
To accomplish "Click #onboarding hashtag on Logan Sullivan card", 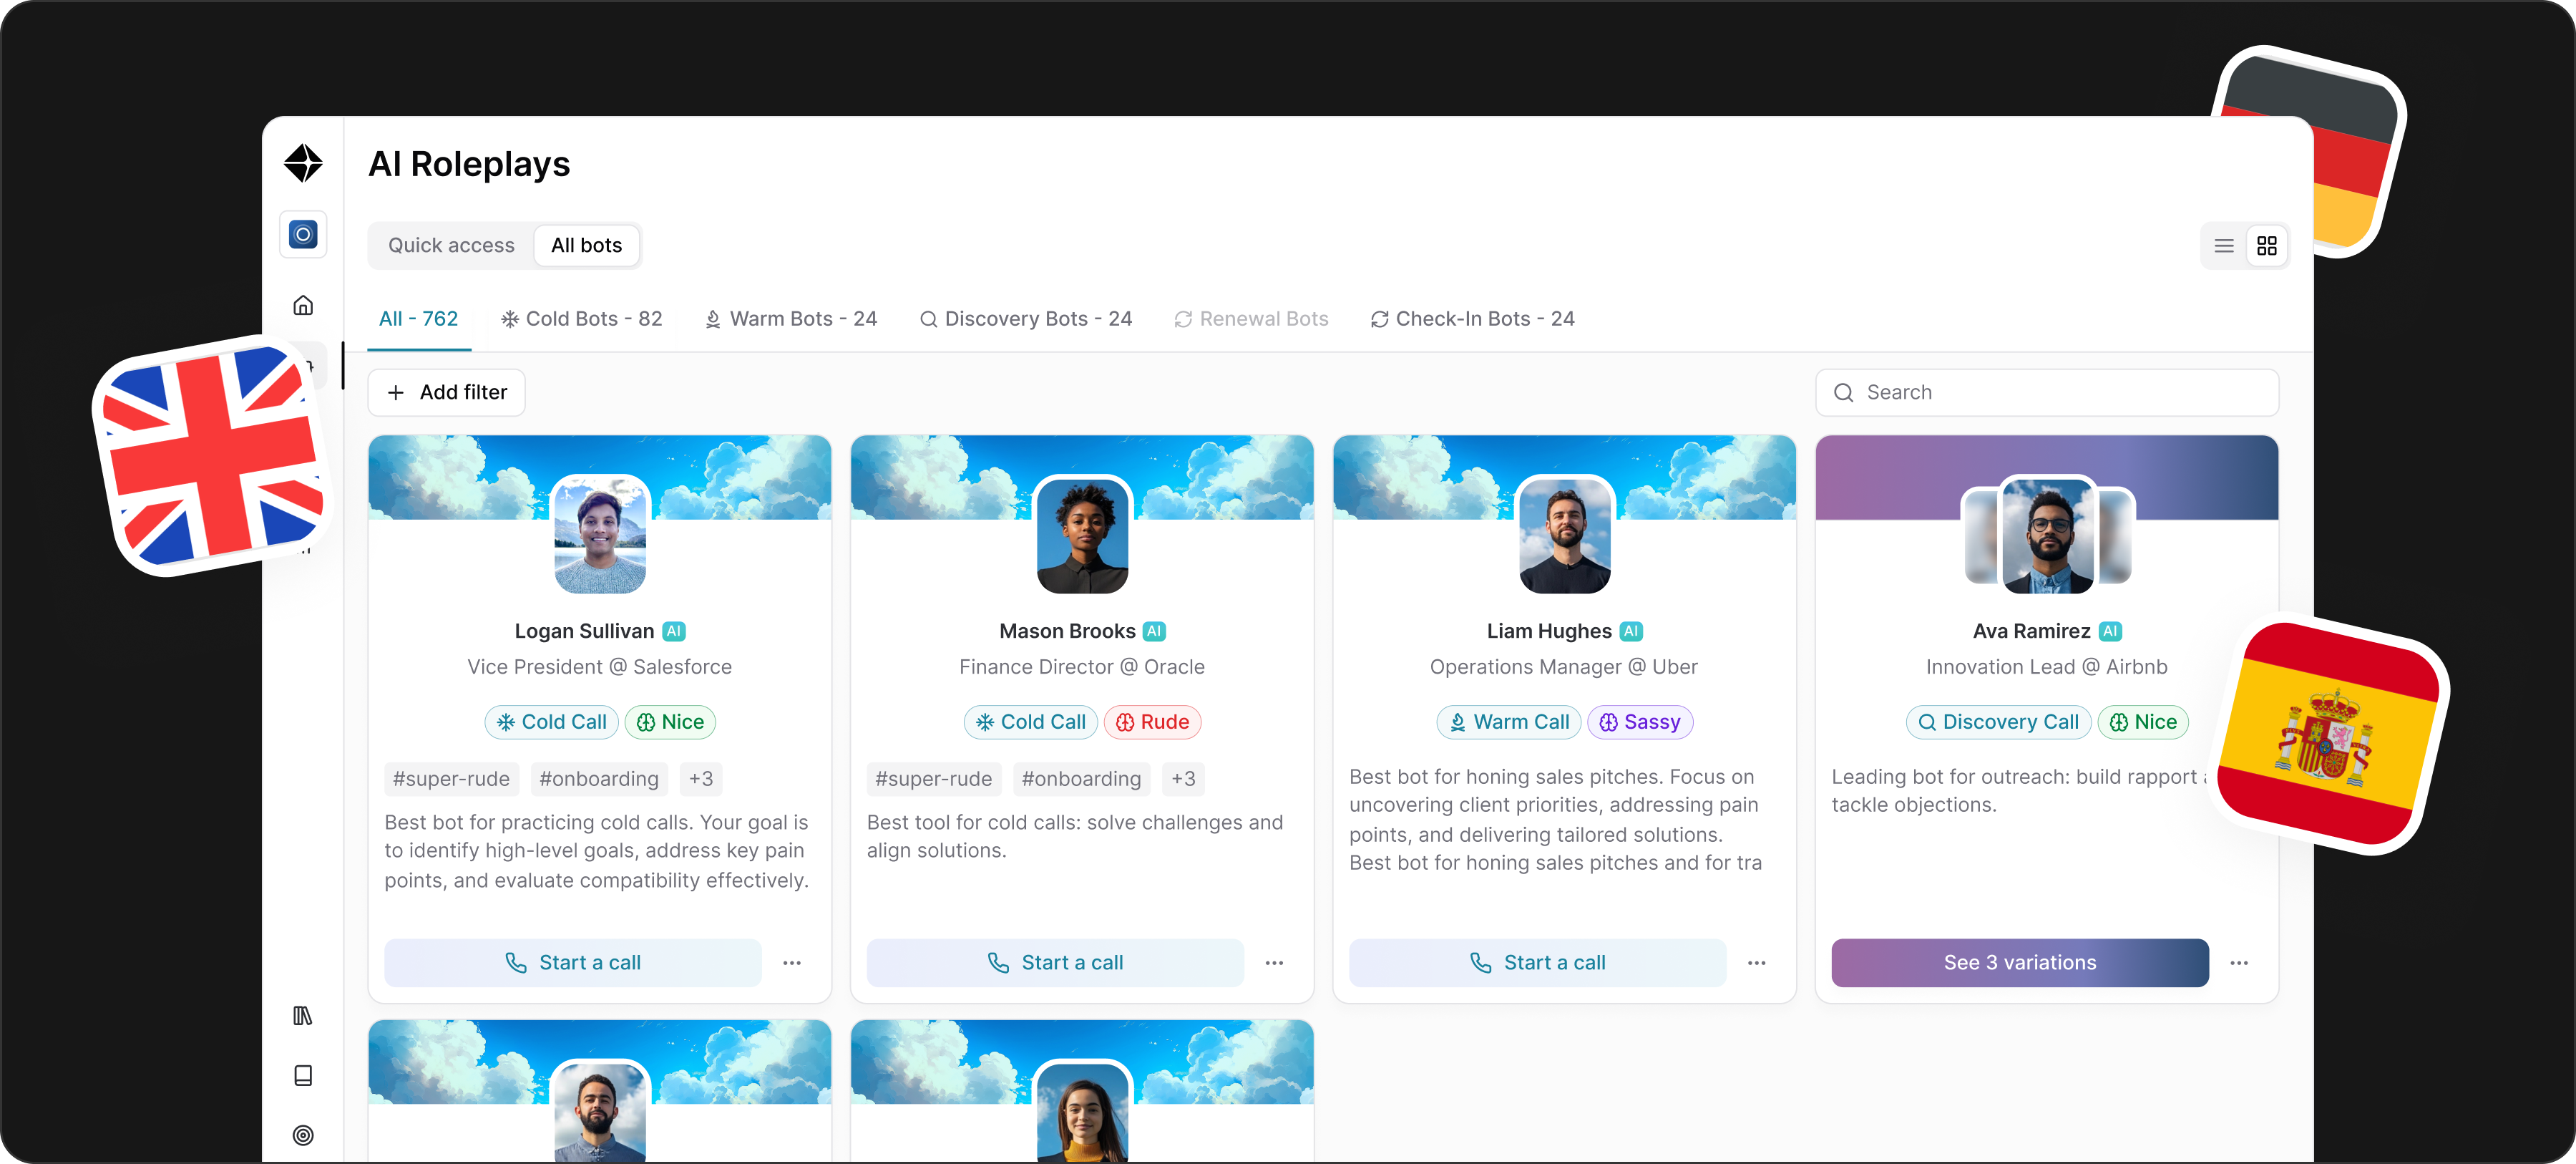I will (599, 779).
